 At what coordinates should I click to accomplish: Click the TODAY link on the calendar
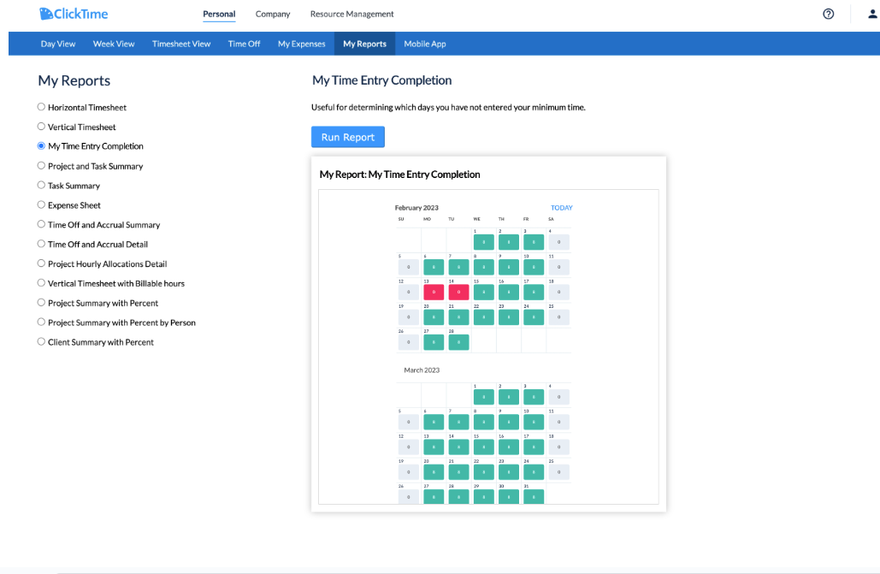click(562, 207)
